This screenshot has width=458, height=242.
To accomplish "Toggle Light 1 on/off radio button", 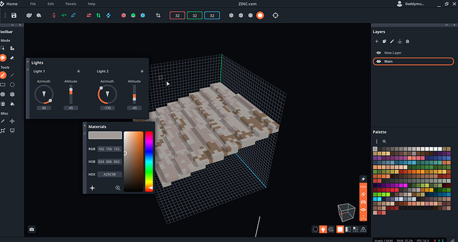I will (x=78, y=71).
